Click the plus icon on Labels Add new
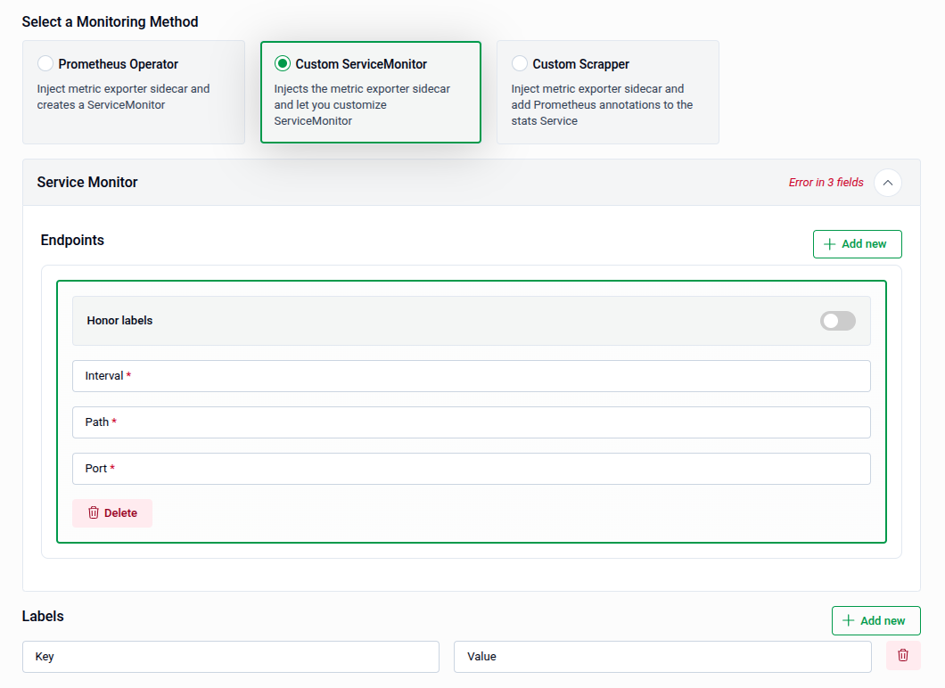 (x=850, y=620)
